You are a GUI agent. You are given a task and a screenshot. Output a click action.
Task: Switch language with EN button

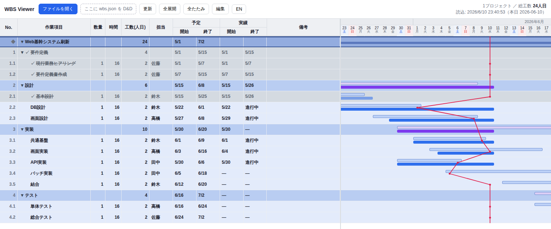coord(239,9)
